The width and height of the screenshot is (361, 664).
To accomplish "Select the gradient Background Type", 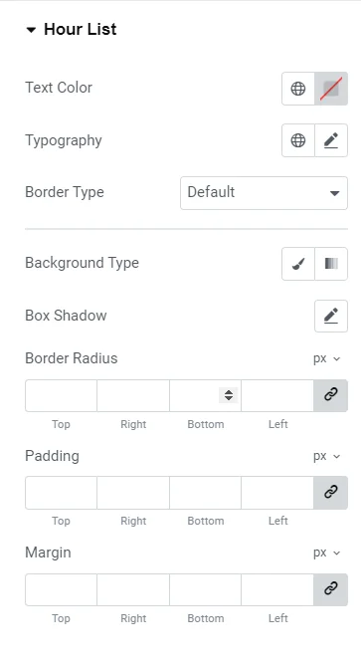I will point(331,264).
